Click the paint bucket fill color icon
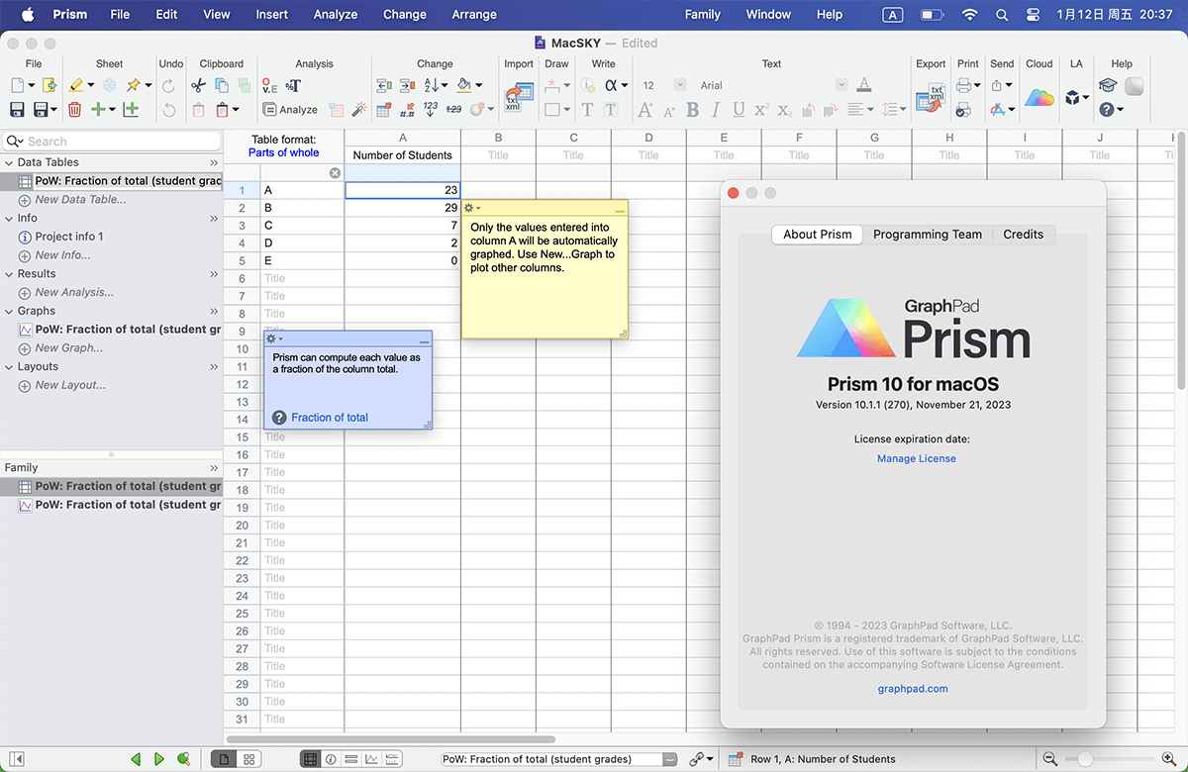Screen dimensions: 1188x772 click(x=466, y=86)
